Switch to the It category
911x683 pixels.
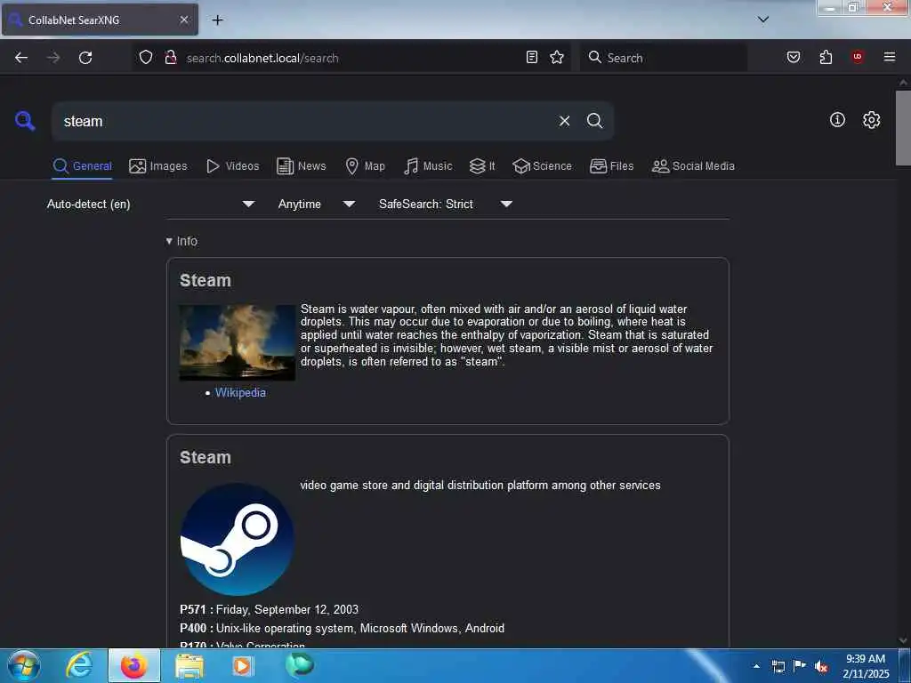point(482,166)
